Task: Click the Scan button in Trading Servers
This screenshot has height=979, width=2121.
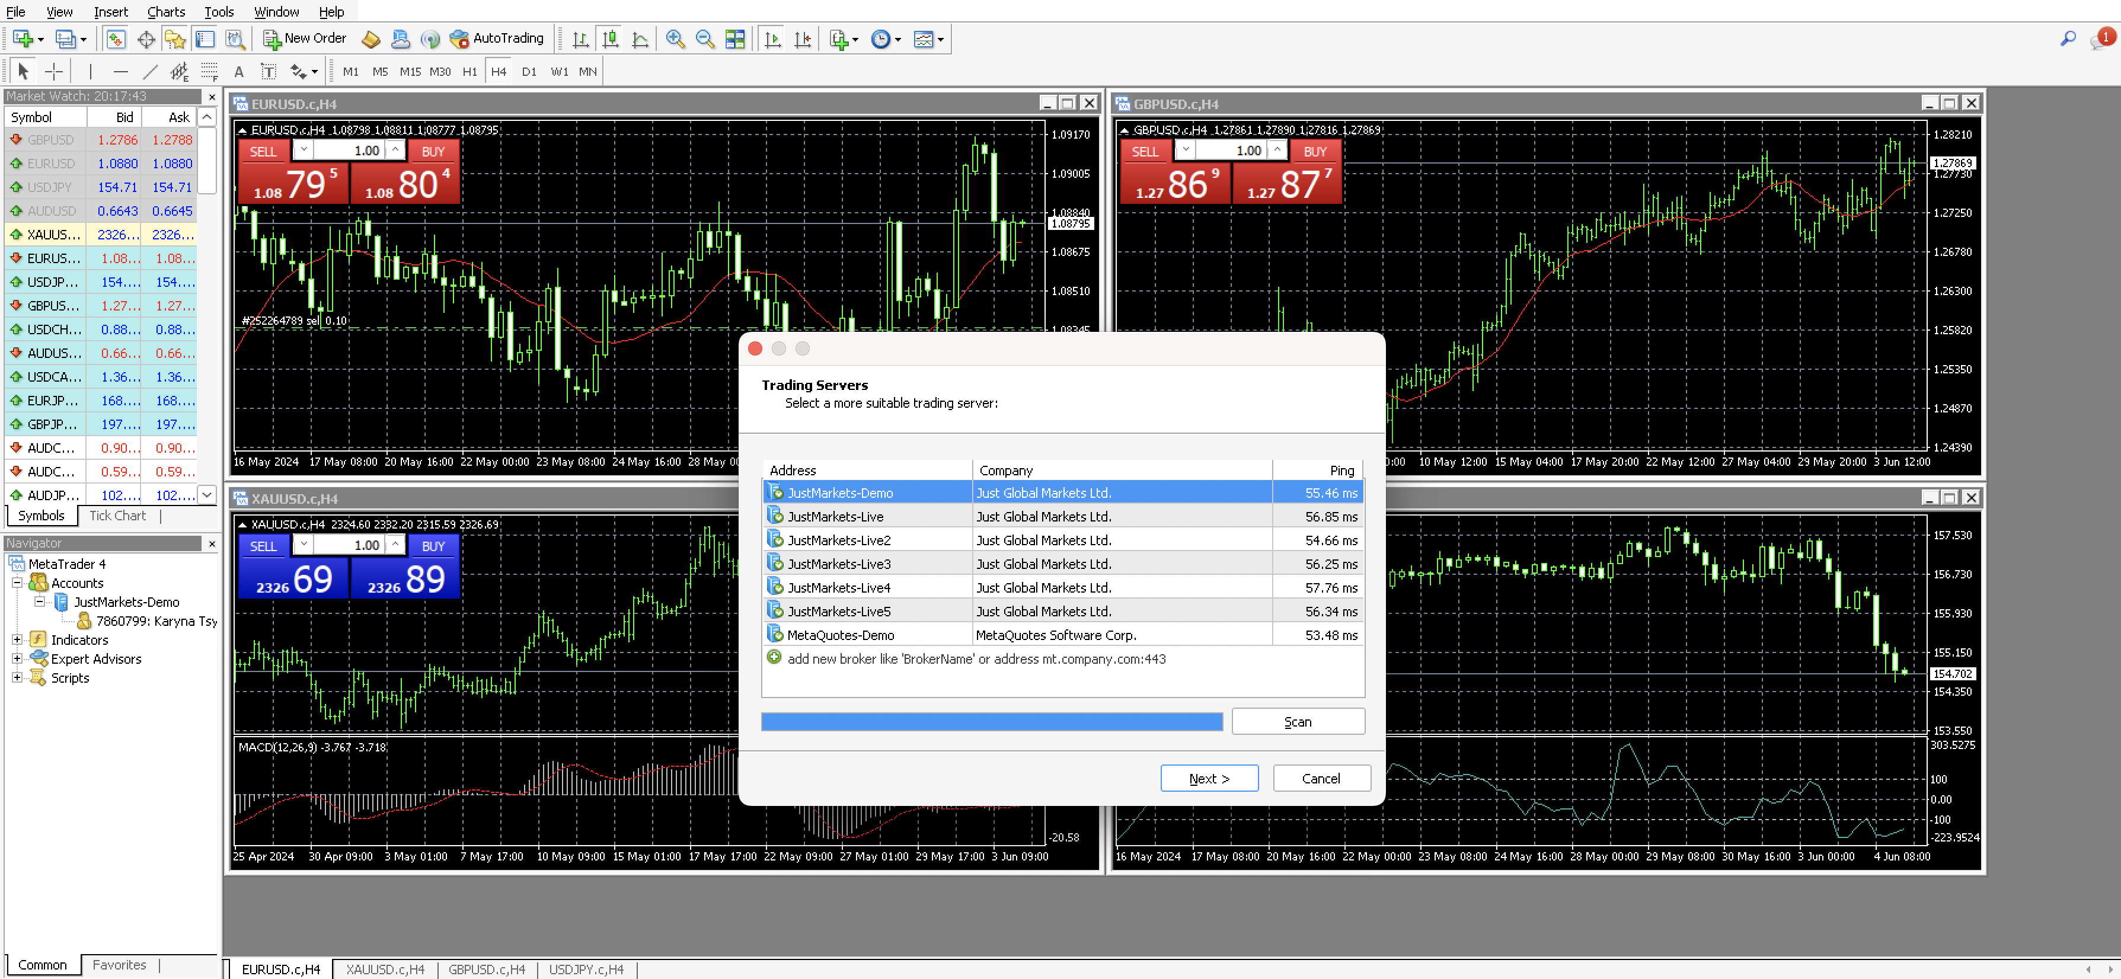Action: 1298,721
